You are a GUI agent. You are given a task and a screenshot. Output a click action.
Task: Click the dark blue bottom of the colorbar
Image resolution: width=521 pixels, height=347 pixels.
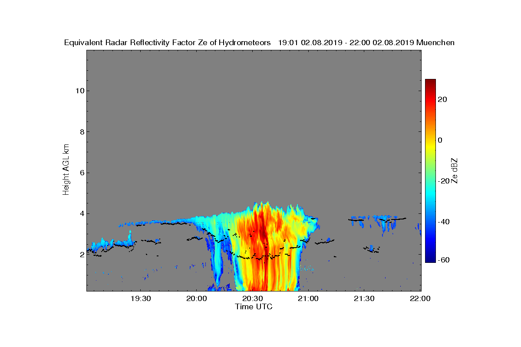coord(430,259)
